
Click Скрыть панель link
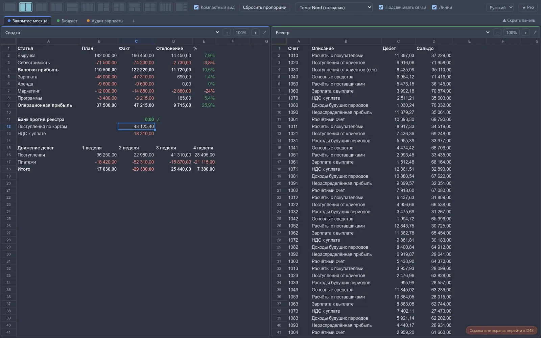(x=519, y=20)
